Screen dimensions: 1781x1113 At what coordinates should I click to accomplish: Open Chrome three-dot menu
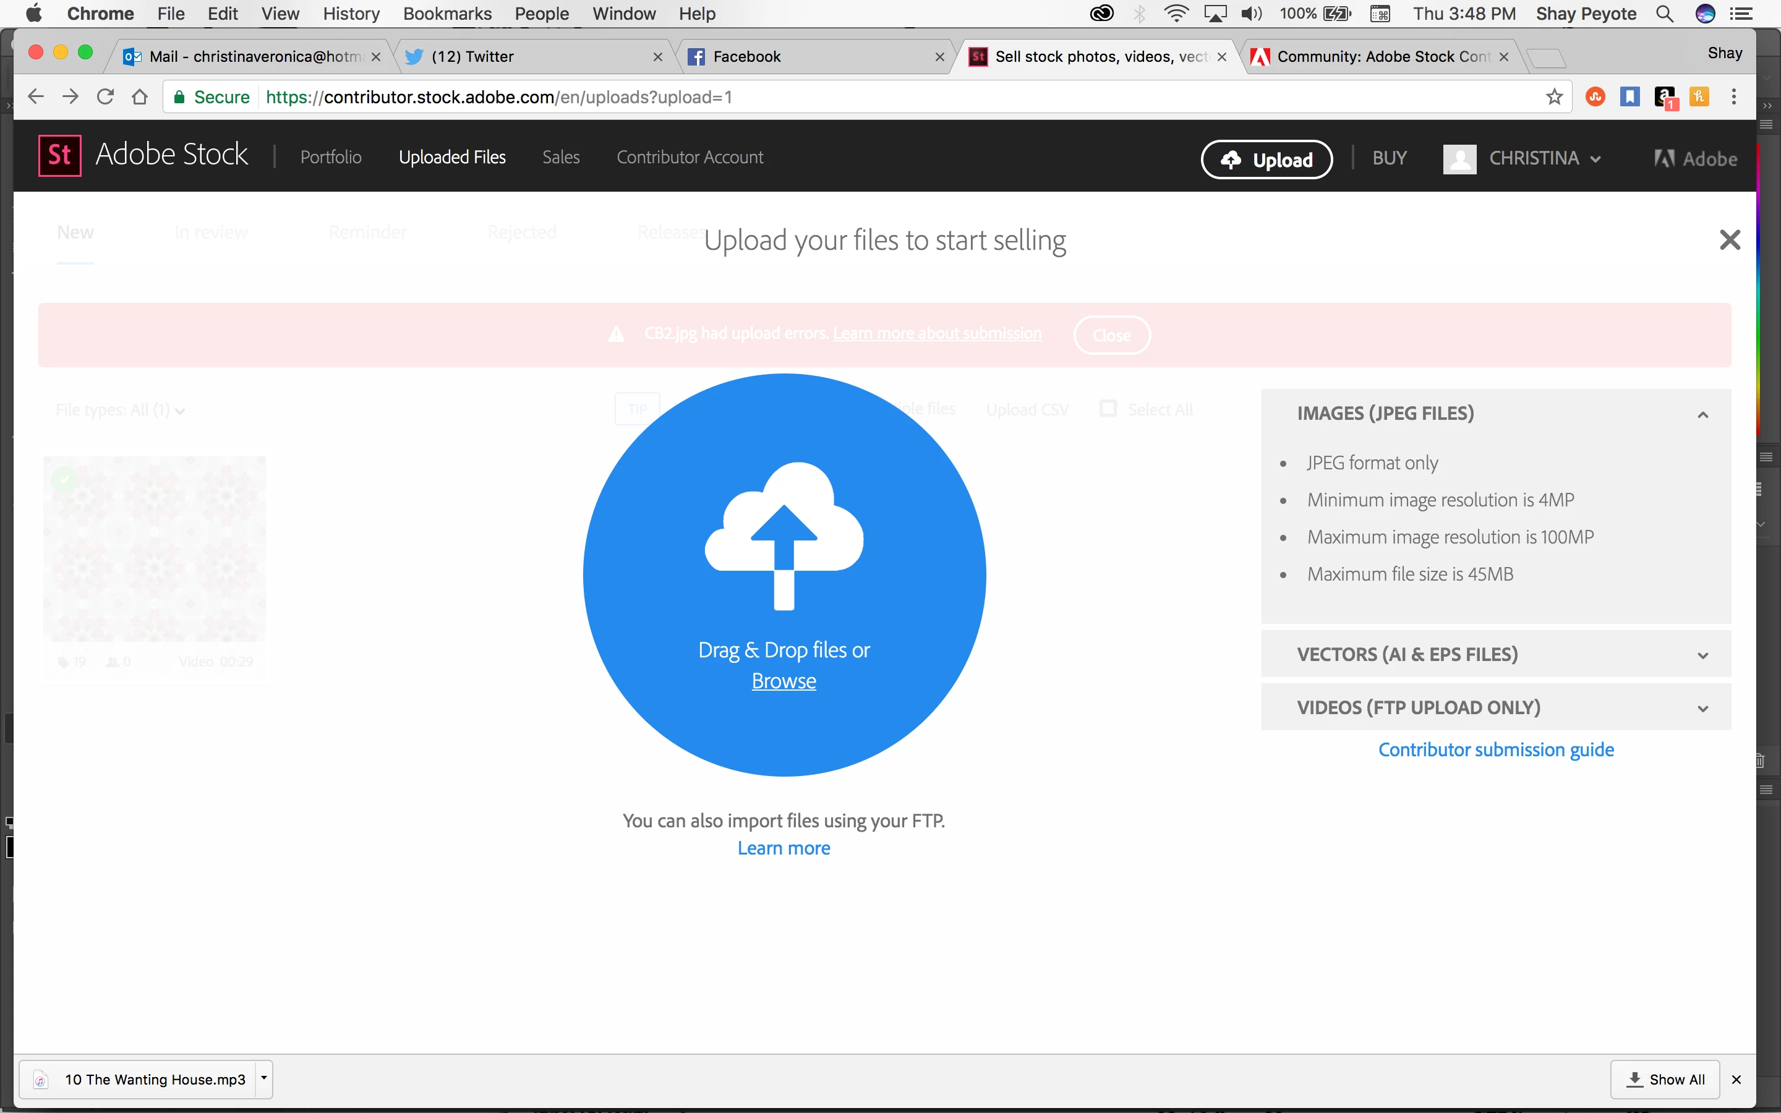click(1733, 97)
